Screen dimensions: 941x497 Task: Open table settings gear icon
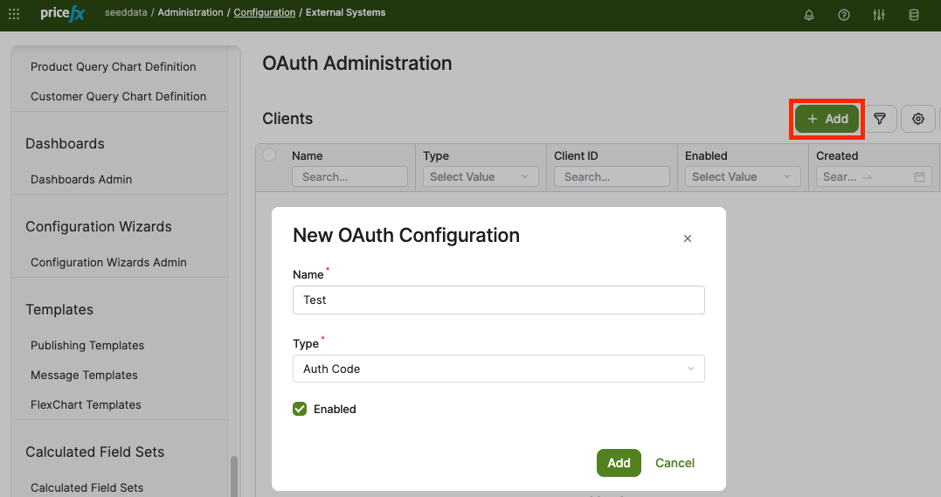tap(917, 119)
